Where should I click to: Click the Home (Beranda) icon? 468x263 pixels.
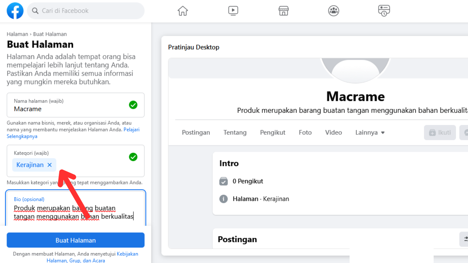[183, 11]
